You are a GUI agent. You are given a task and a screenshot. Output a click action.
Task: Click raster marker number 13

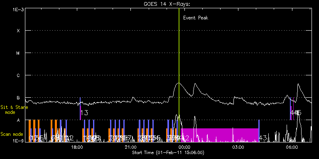[x=84, y=113]
